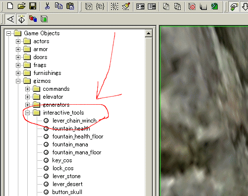The image size is (248, 196).
Task: Expand the generators folder
Action: (x=27, y=105)
